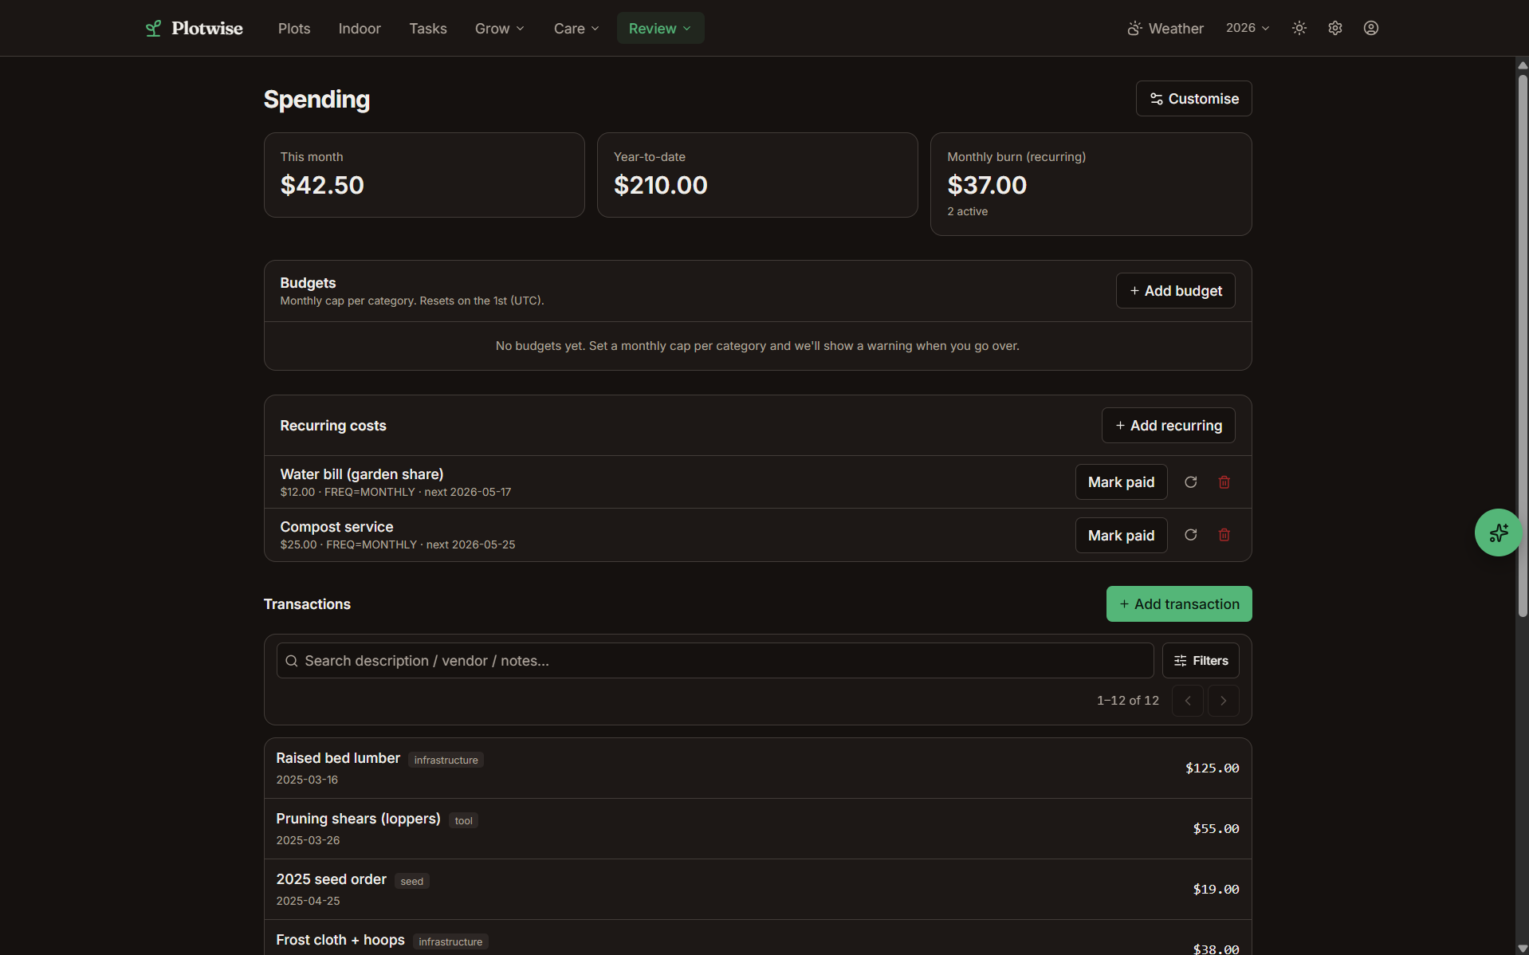Click the $55.00 amount for Pruning shears

pos(1216,829)
